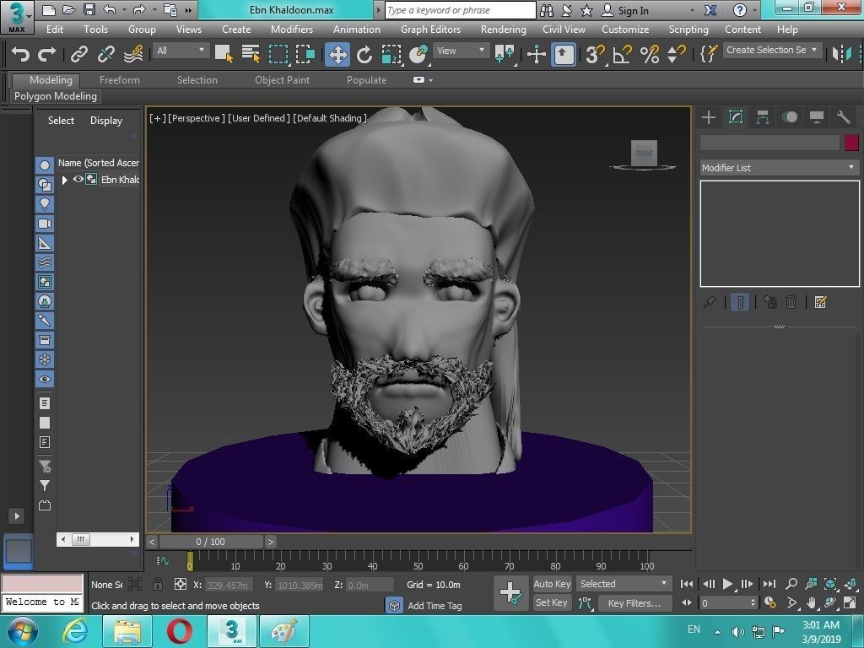
Task: Choose the Select Object tool
Action: click(224, 54)
